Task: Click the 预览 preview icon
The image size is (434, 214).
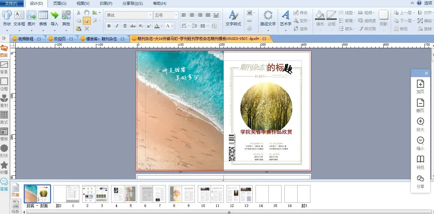Action: (x=420, y=160)
